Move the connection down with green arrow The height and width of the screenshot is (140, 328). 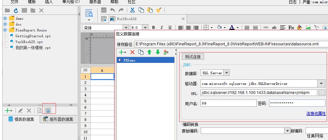point(158,52)
